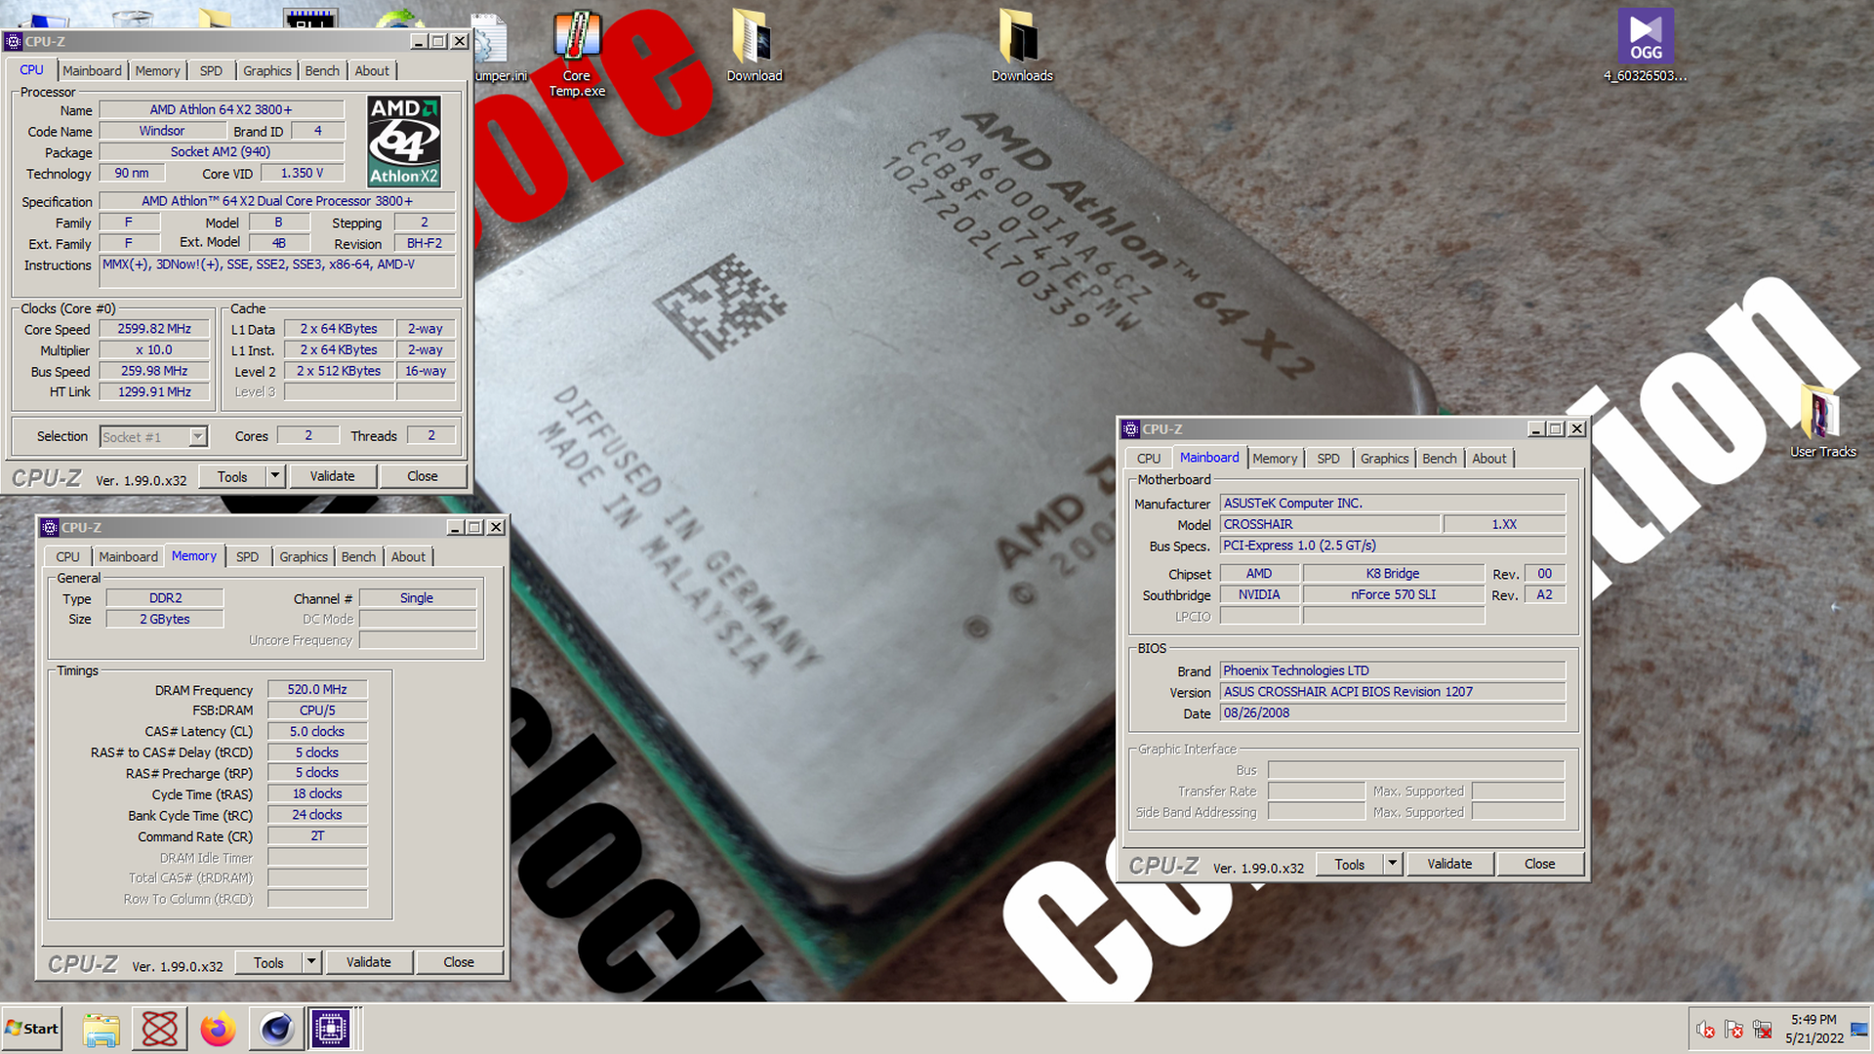Image resolution: width=1874 pixels, height=1054 pixels.
Task: Open the Download folder icon
Action: 754,46
